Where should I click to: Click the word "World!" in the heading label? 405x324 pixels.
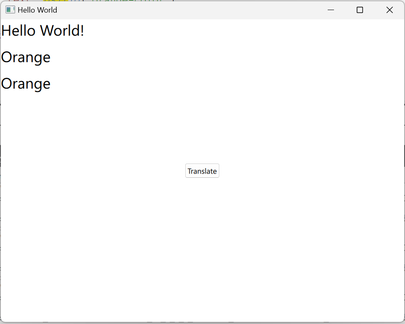tap(62, 31)
